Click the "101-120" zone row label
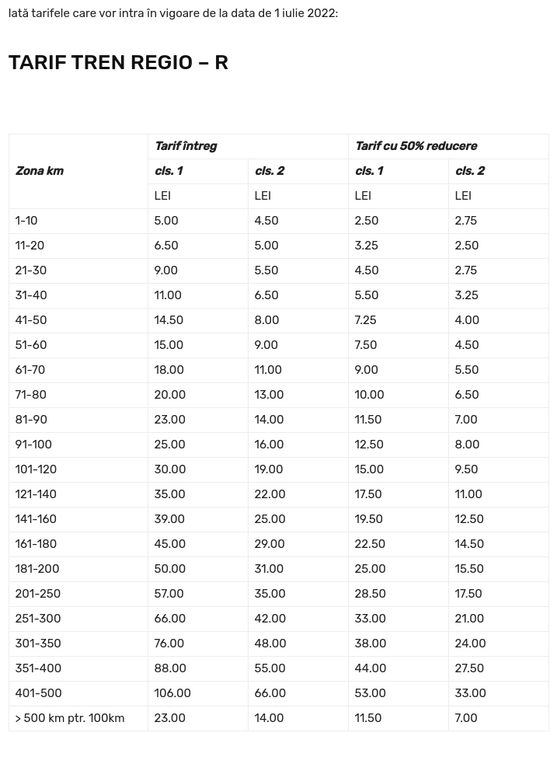This screenshot has width=557, height=757. pyautogui.click(x=36, y=469)
